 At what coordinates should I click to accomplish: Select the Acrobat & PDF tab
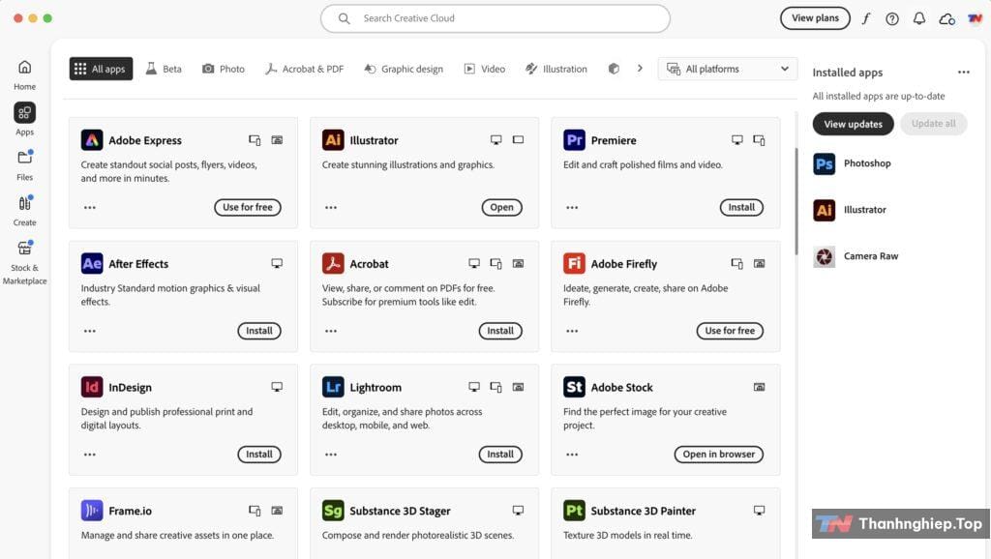304,69
